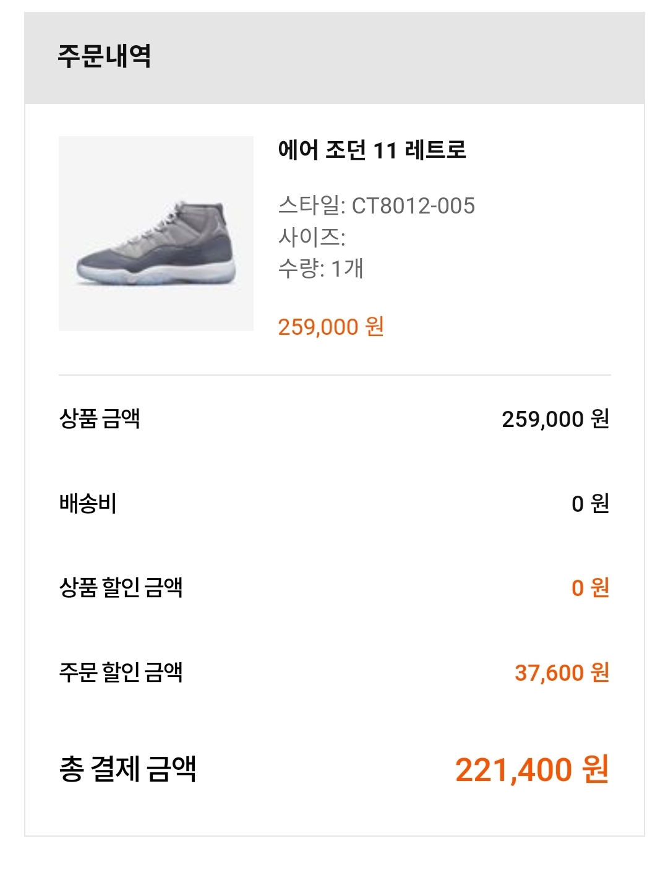Click the 주문 할인 금액 label
The image size is (668, 880).
[x=121, y=672]
